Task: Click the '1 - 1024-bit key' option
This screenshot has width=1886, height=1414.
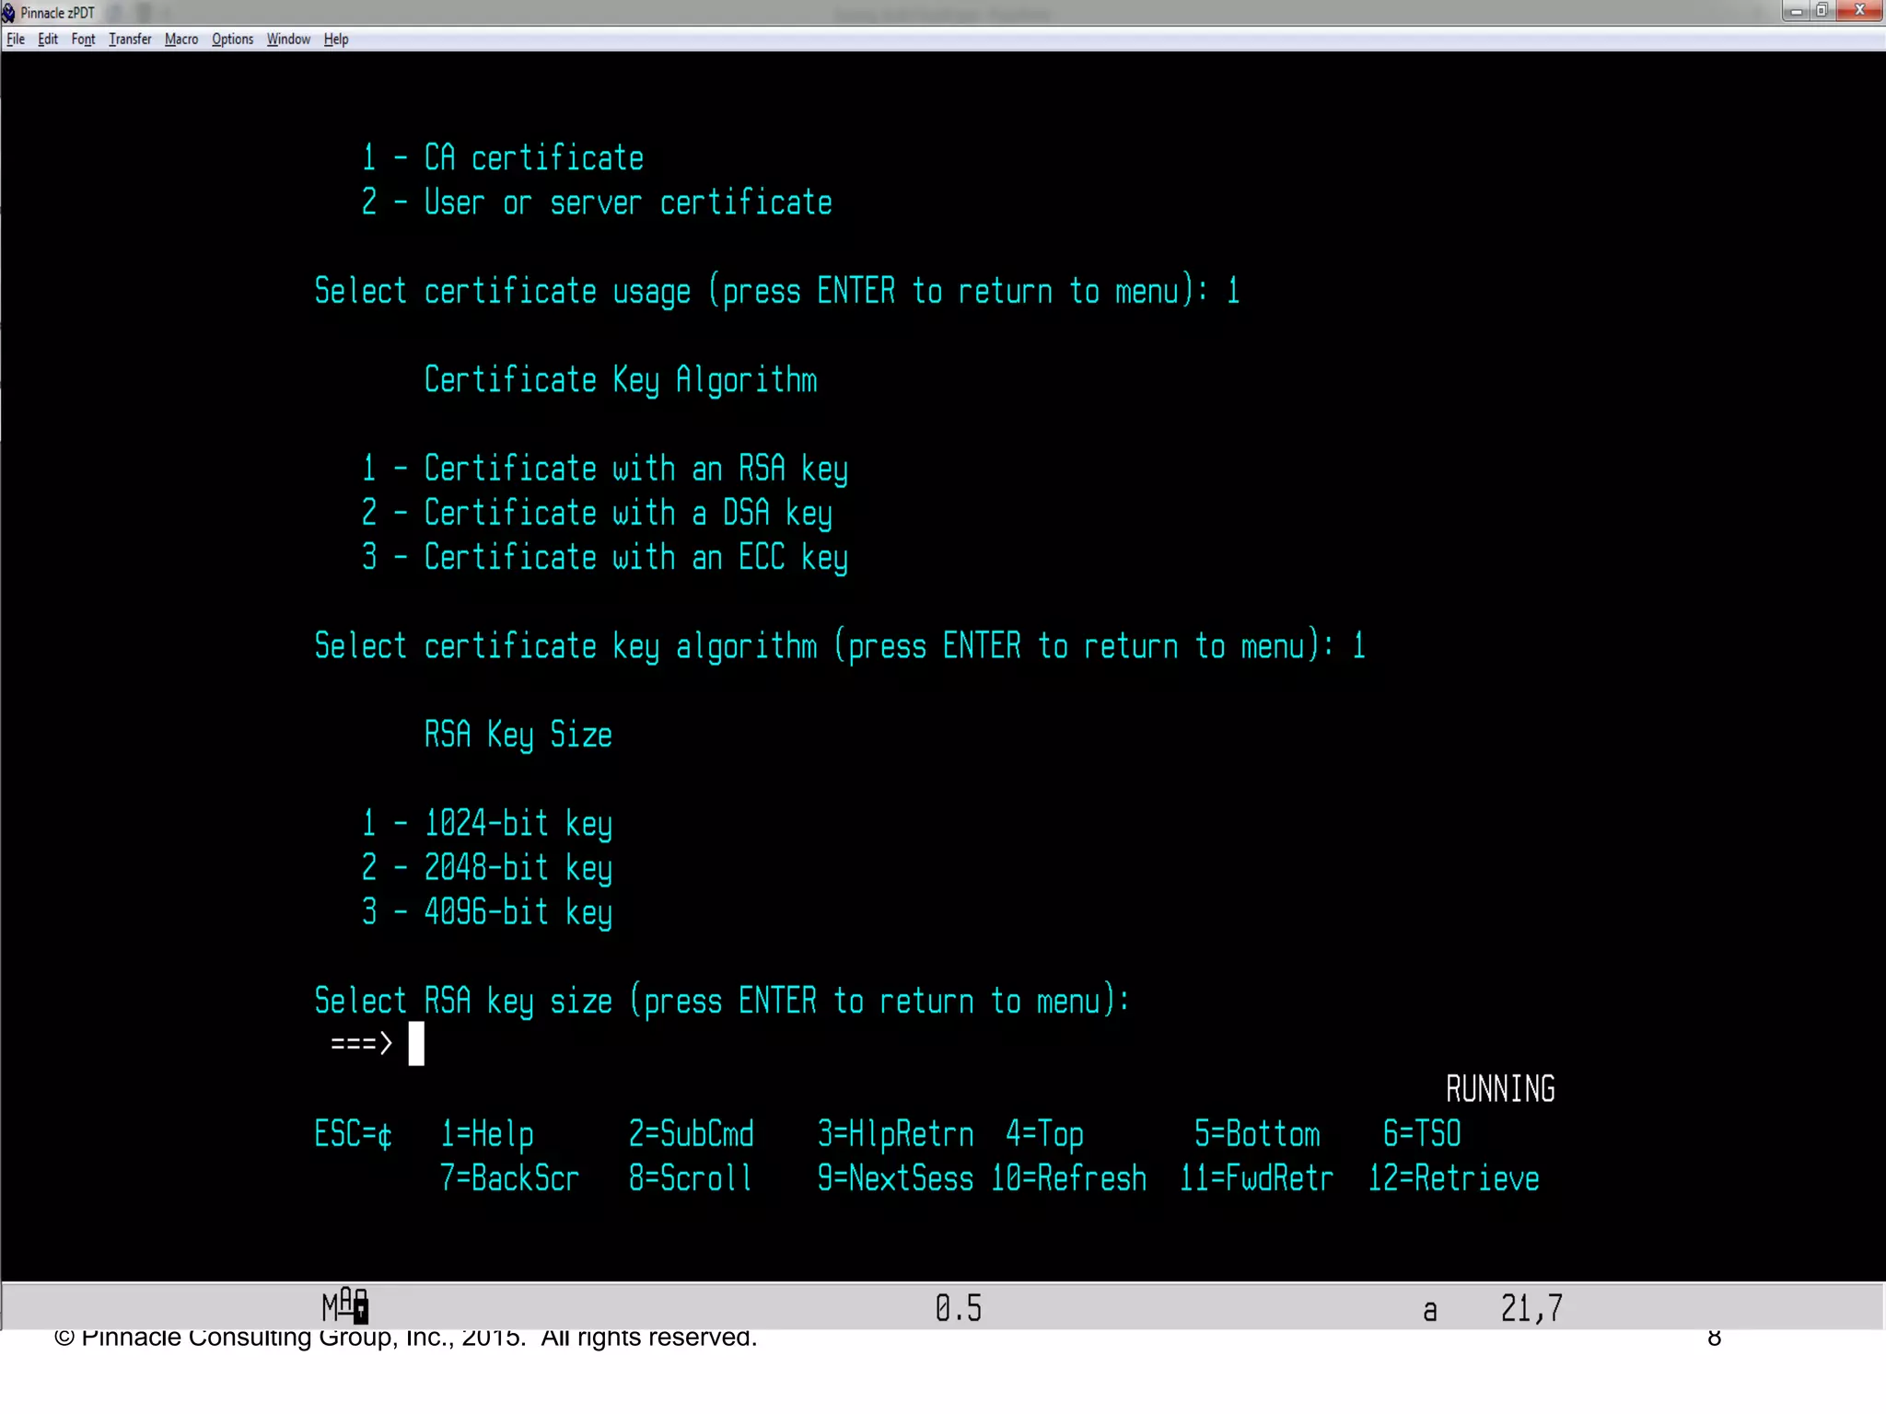Action: 487,823
